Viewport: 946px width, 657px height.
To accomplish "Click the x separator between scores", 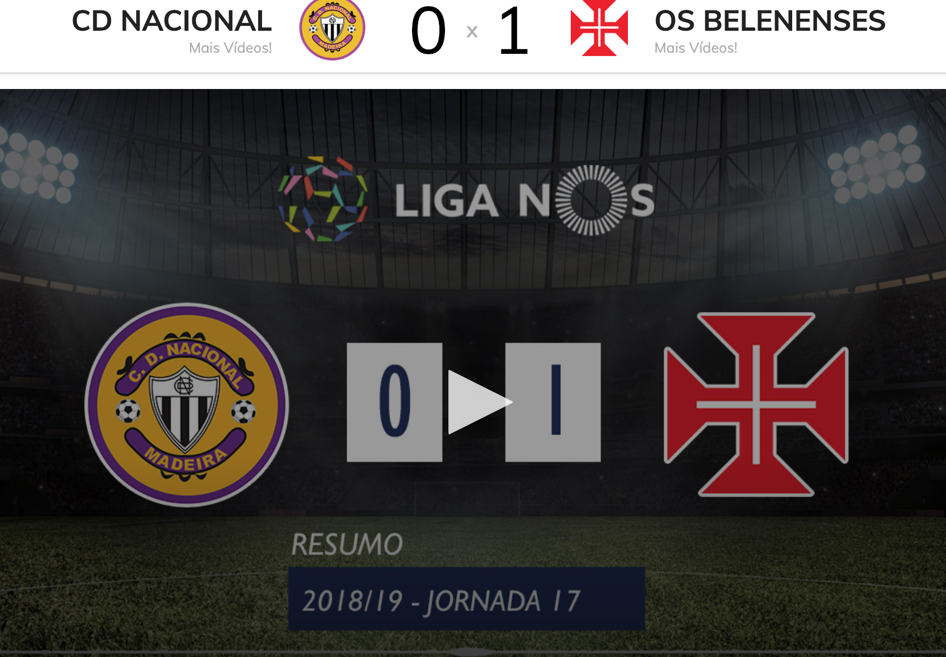I will pos(472,32).
